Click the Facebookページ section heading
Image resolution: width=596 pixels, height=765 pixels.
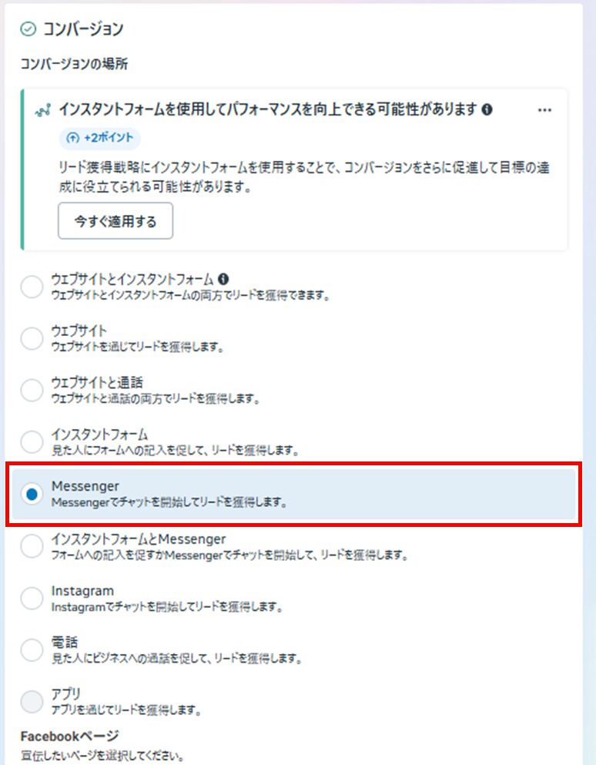70,736
